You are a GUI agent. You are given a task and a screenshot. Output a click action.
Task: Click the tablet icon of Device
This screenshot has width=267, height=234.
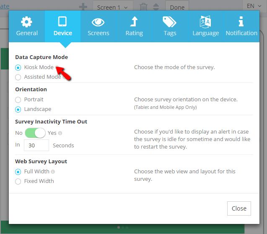(62, 21)
